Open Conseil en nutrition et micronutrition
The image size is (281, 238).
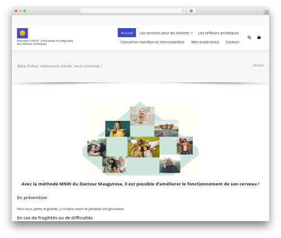point(152,42)
